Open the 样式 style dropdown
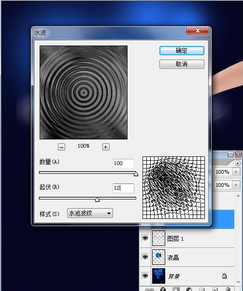The width and height of the screenshot is (243, 291). 90,213
